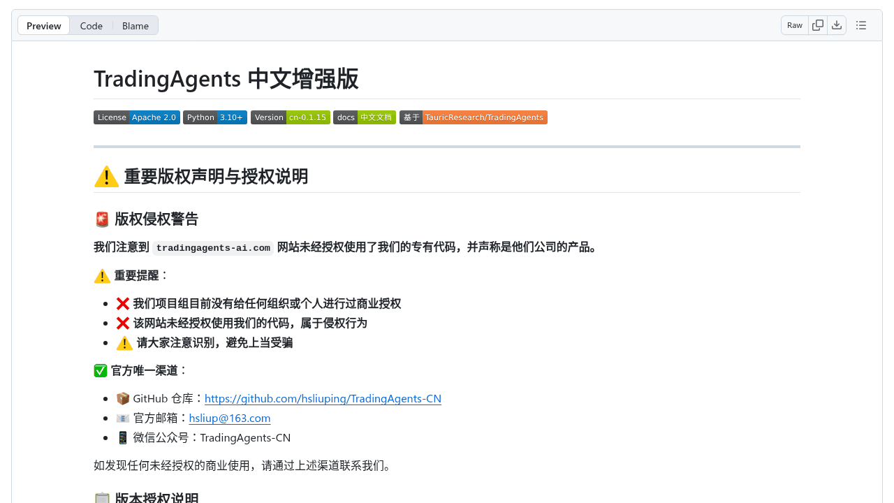Click the green checkmark beside 官方唯一渠道
This screenshot has width=894, height=503.
(x=101, y=370)
